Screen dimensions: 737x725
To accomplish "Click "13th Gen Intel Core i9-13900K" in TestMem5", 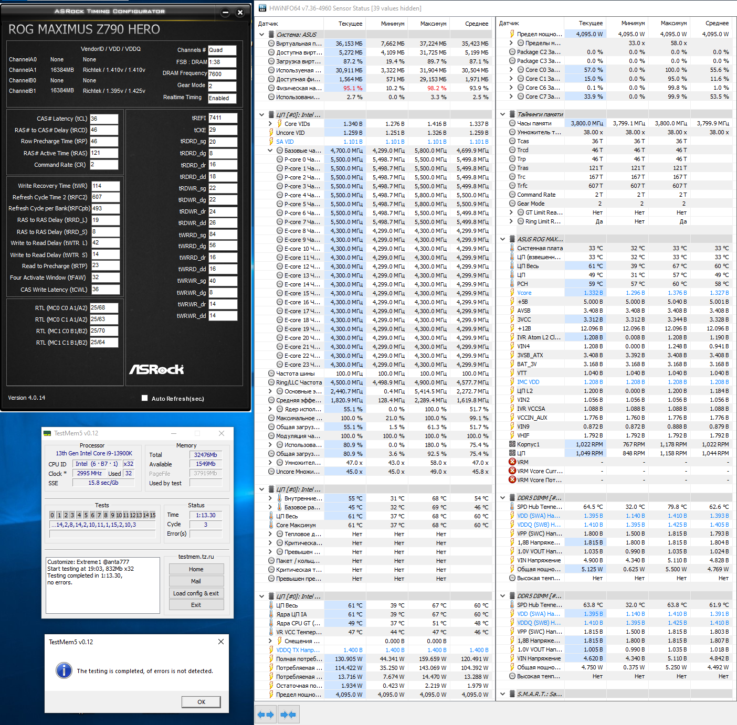I will 94,453.
